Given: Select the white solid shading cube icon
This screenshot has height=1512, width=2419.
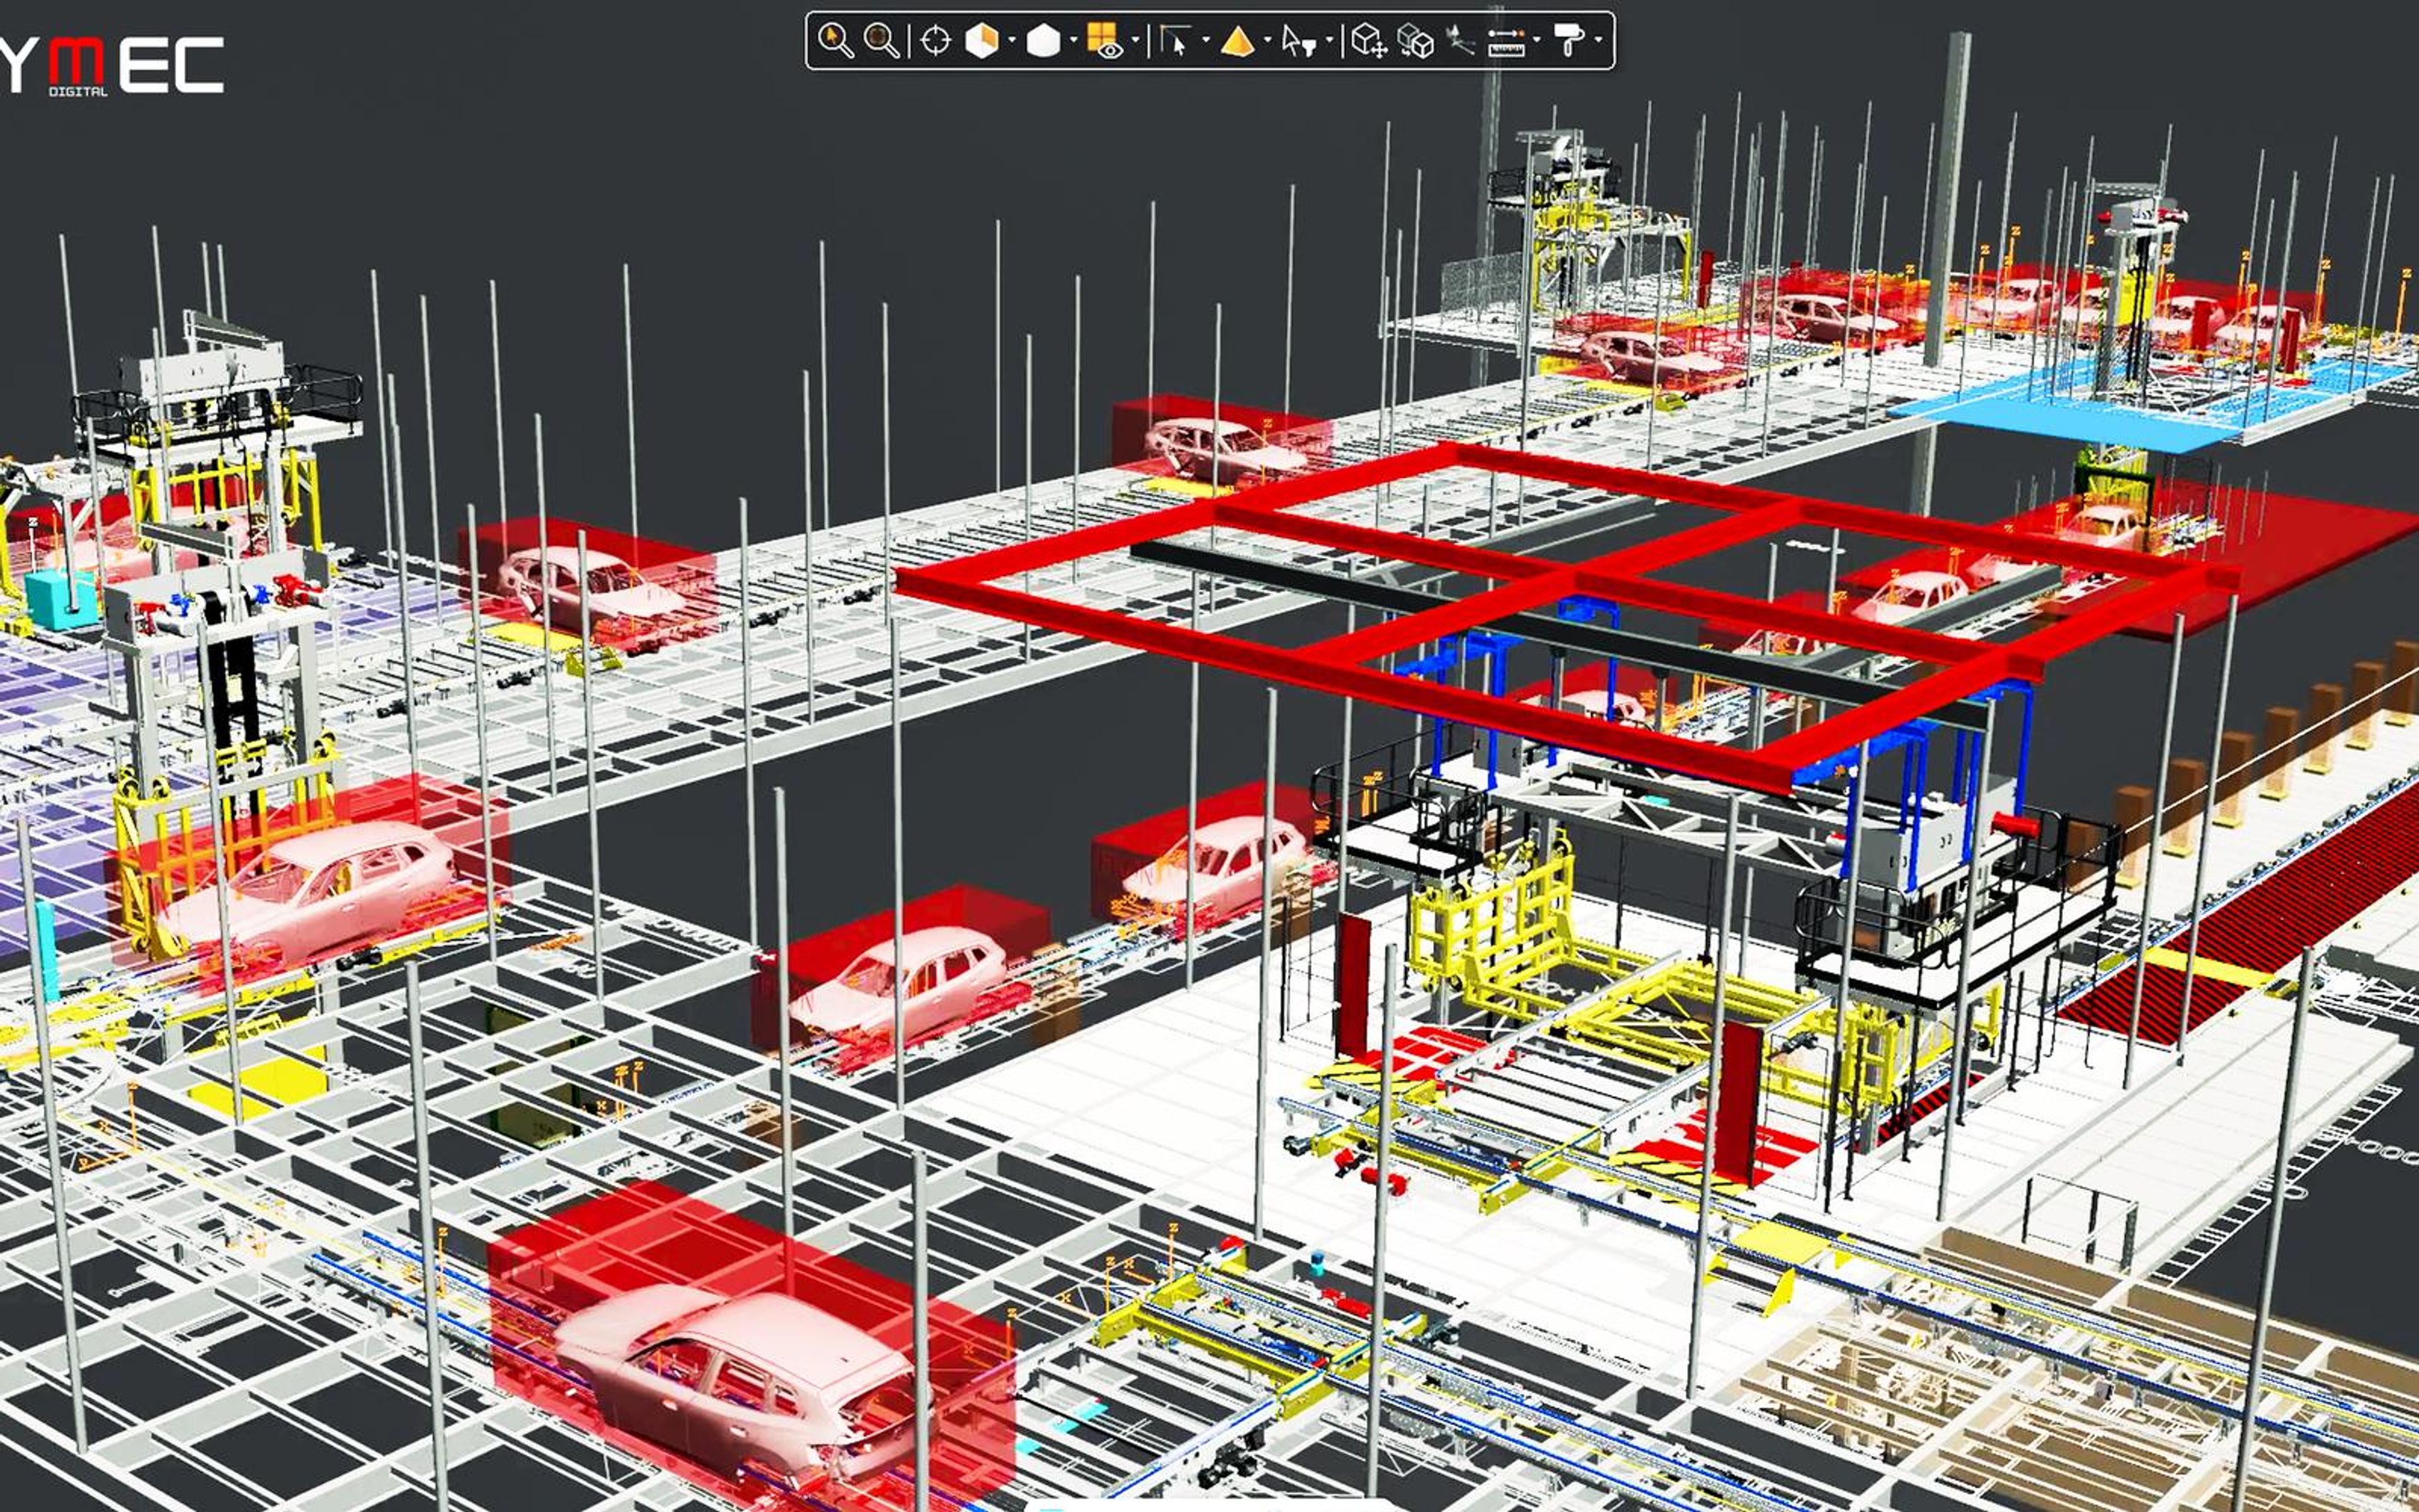Looking at the screenshot, I should pyautogui.click(x=1043, y=40).
